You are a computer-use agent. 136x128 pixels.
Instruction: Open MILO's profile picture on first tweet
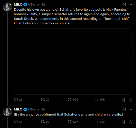[7, 7]
